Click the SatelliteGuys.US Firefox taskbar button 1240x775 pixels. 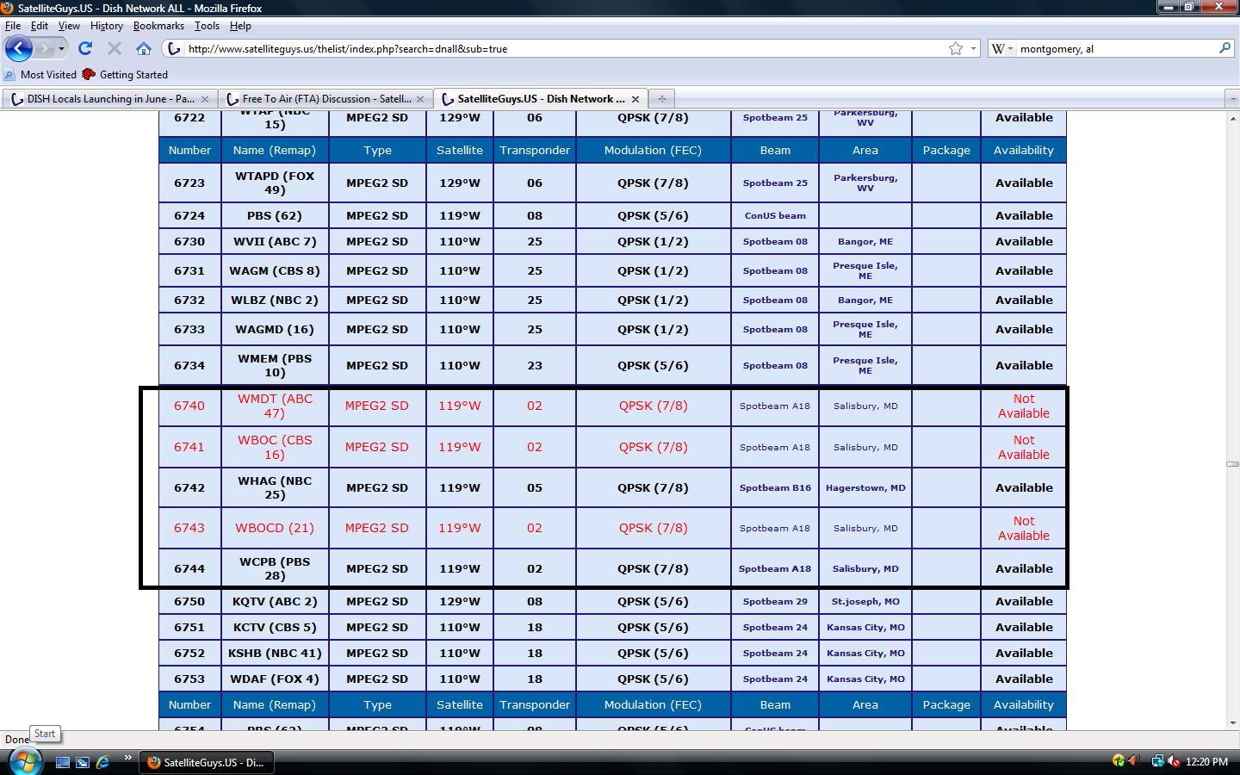point(205,762)
